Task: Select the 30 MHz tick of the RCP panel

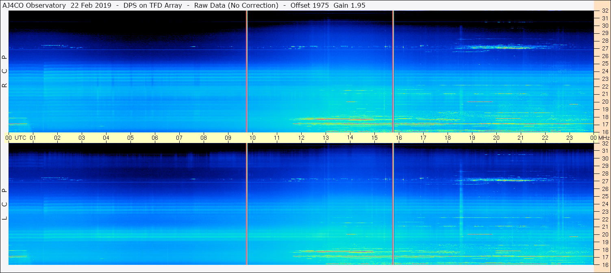Action: click(604, 26)
